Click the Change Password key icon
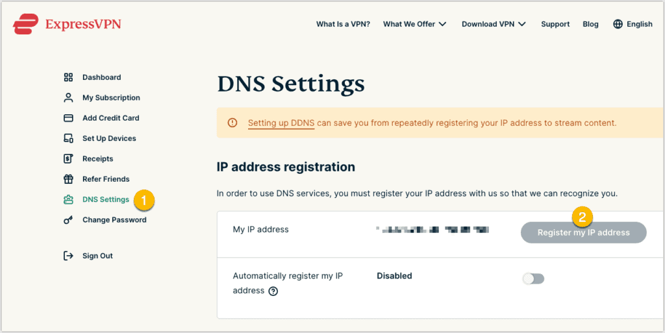 tap(68, 220)
